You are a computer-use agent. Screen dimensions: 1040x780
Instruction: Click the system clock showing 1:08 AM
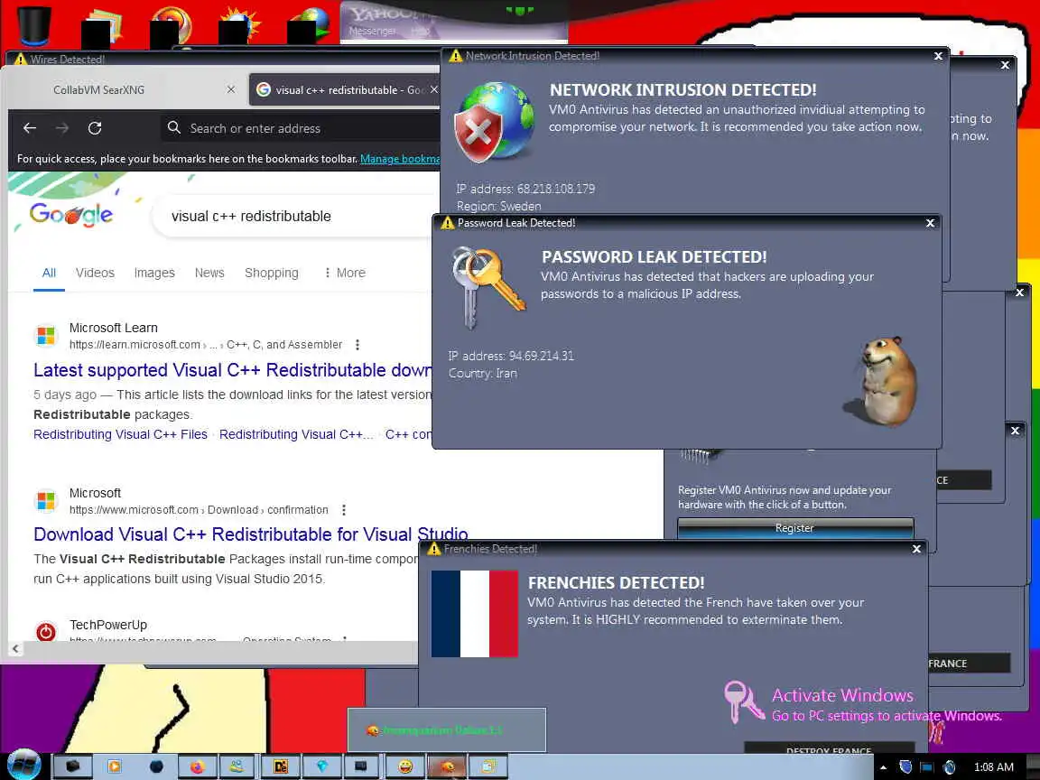pos(994,767)
